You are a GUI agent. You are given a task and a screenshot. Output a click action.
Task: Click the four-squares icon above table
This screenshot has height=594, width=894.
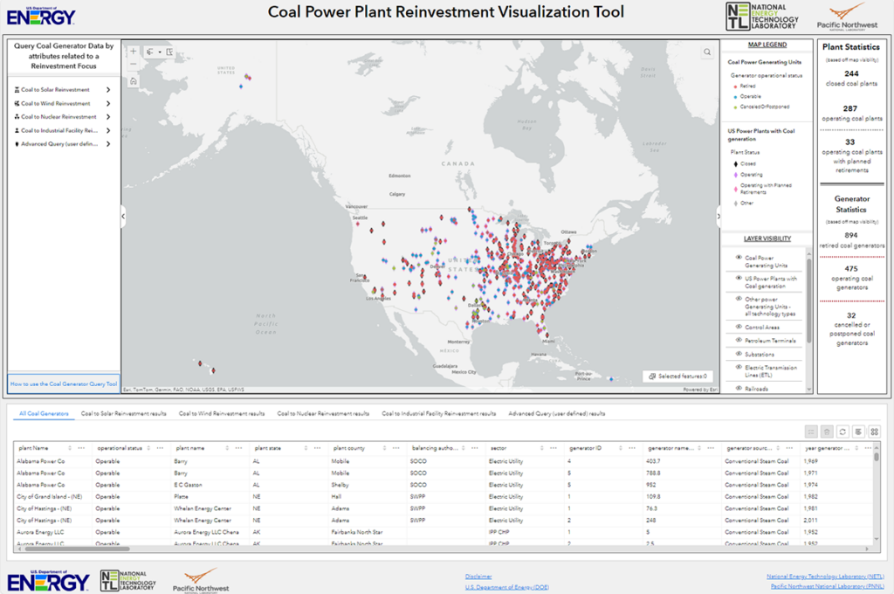(875, 432)
